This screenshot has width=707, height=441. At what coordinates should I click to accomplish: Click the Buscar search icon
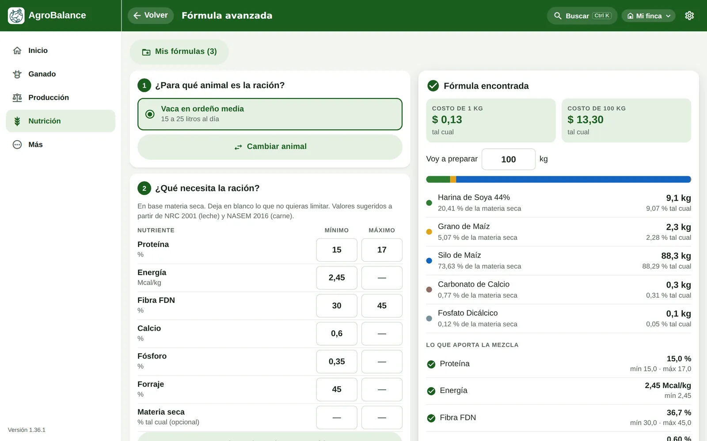tap(558, 16)
